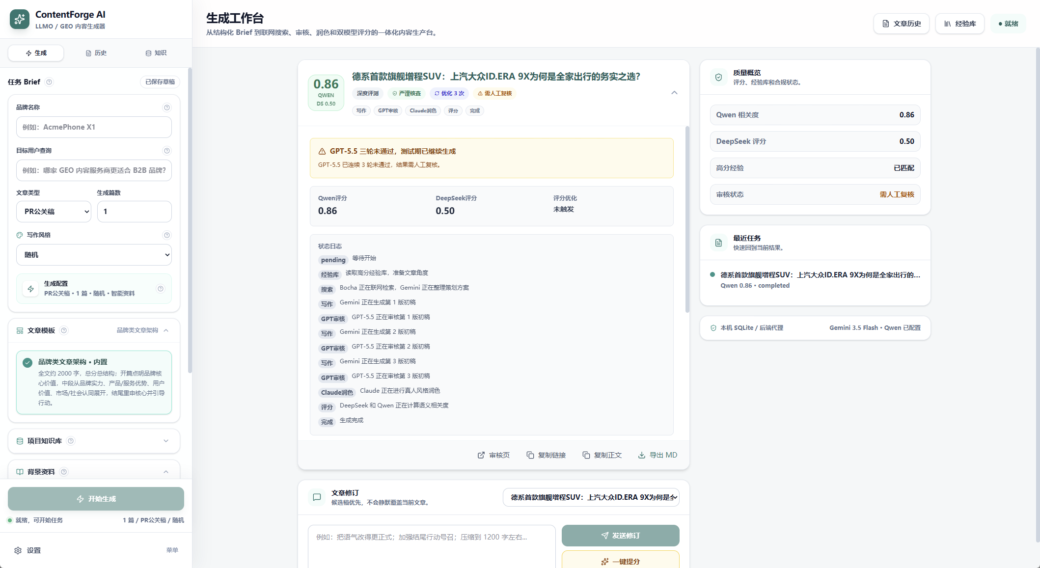This screenshot has height=568, width=1040.
Task: Click the 质量概览 shield icon
Action: tap(718, 77)
